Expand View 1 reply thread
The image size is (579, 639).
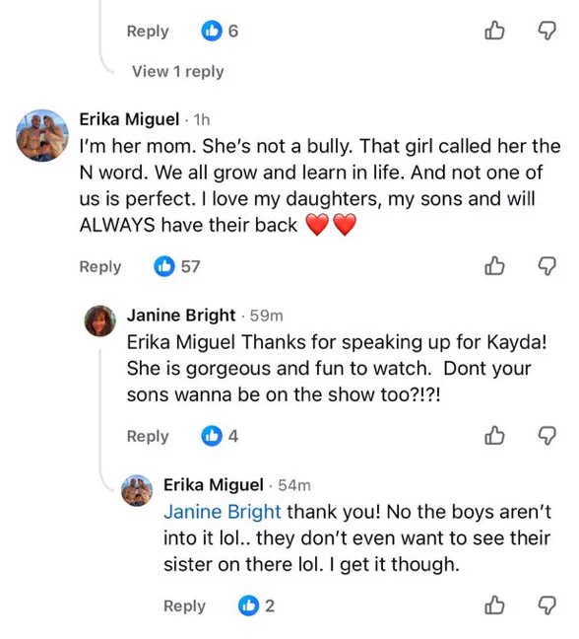pos(178,71)
